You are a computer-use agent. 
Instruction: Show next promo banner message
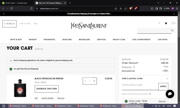[x=174, y=14]
